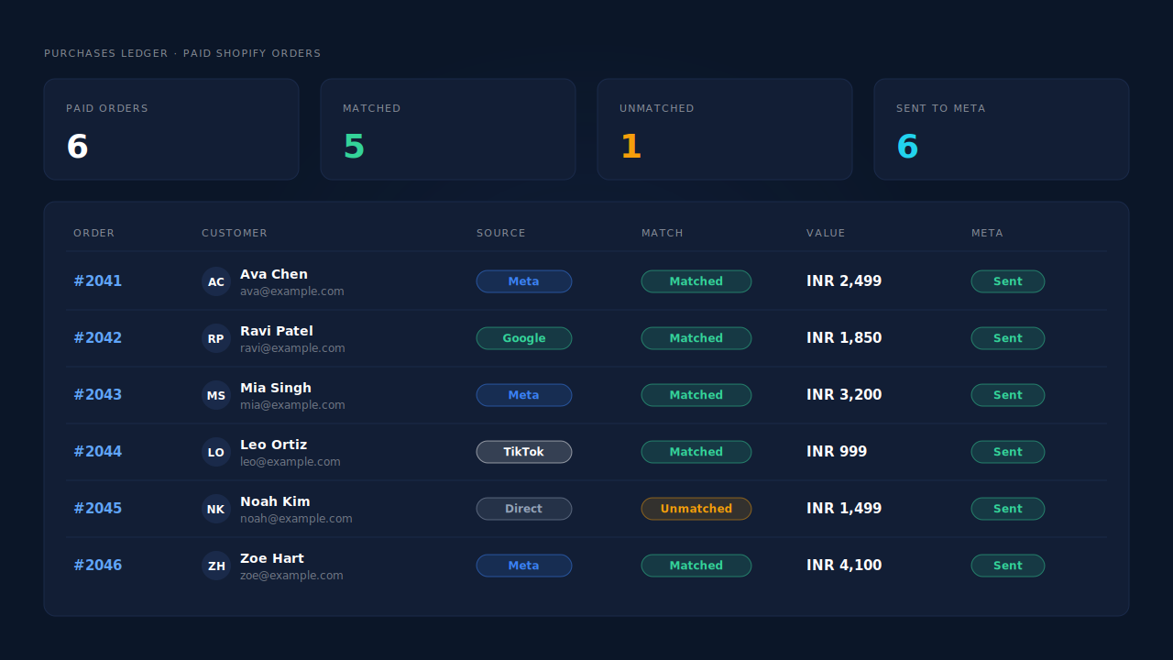Image resolution: width=1173 pixels, height=660 pixels.
Task: Click the ORDER column header
Action: (x=94, y=233)
